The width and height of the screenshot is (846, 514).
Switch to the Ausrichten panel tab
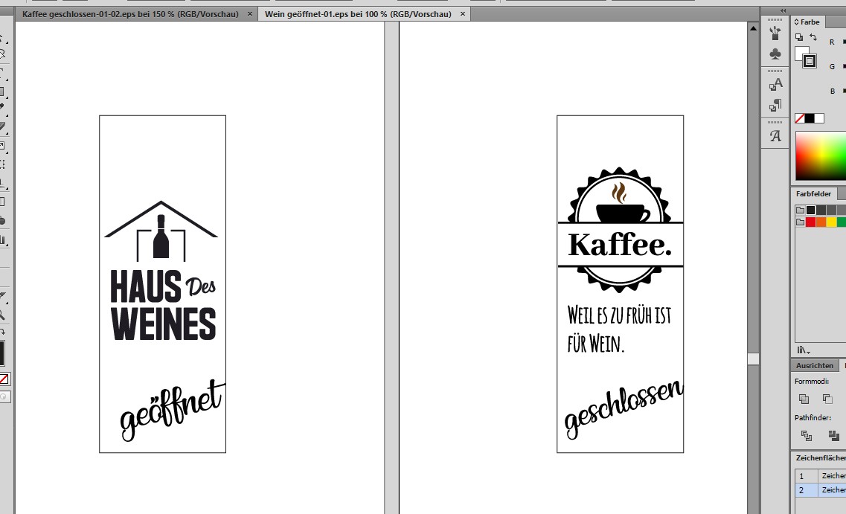[x=814, y=366]
